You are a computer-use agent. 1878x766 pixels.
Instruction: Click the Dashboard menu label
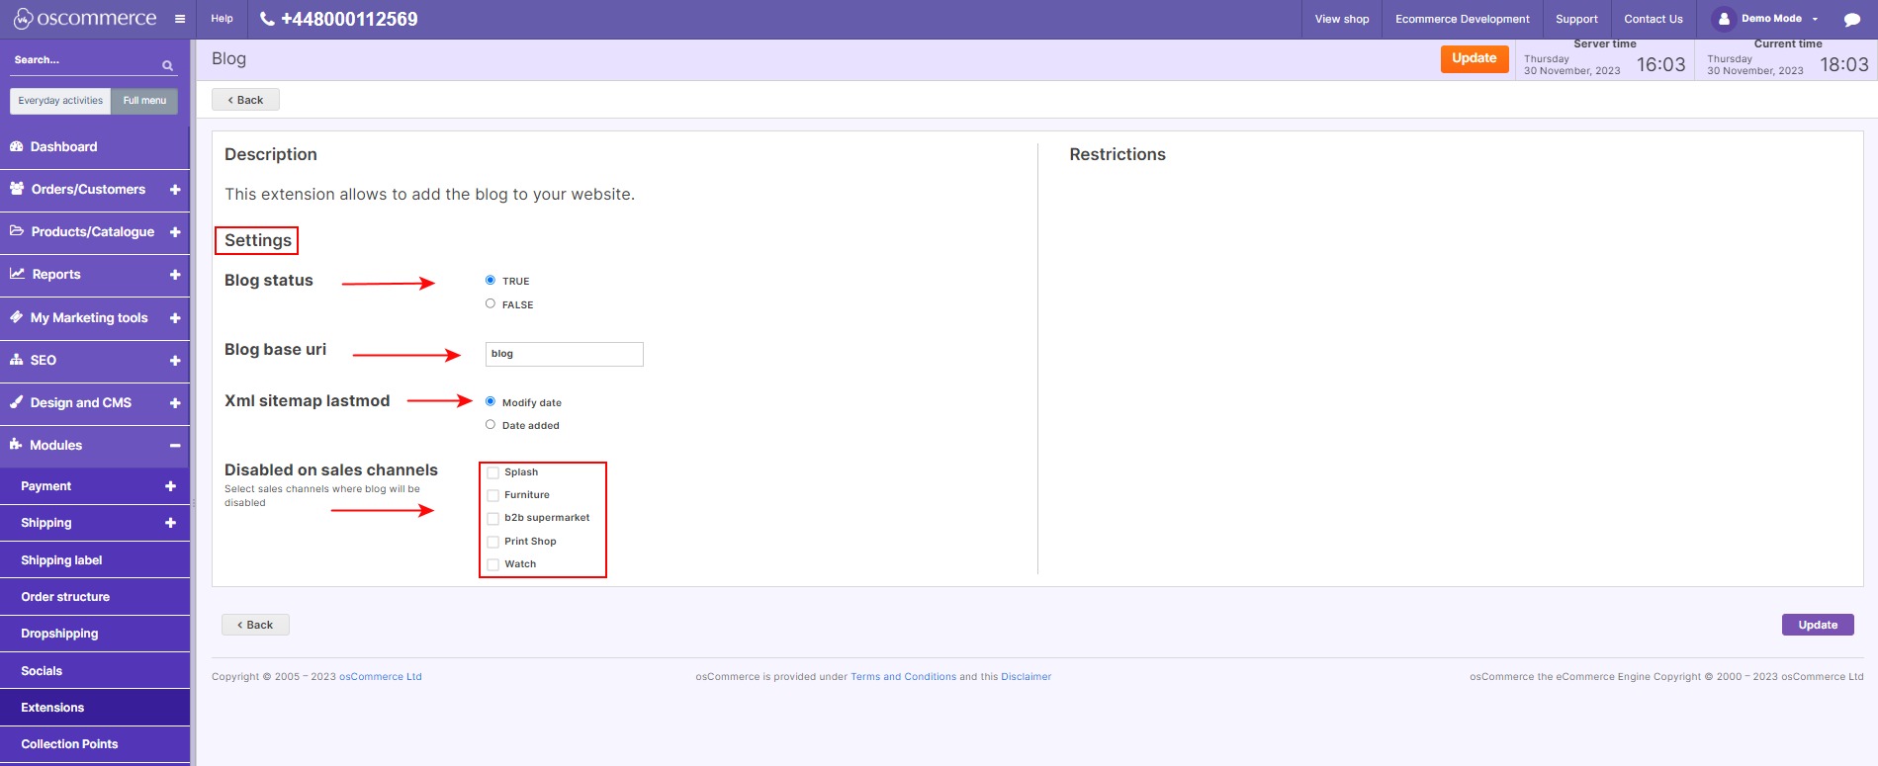point(64,146)
